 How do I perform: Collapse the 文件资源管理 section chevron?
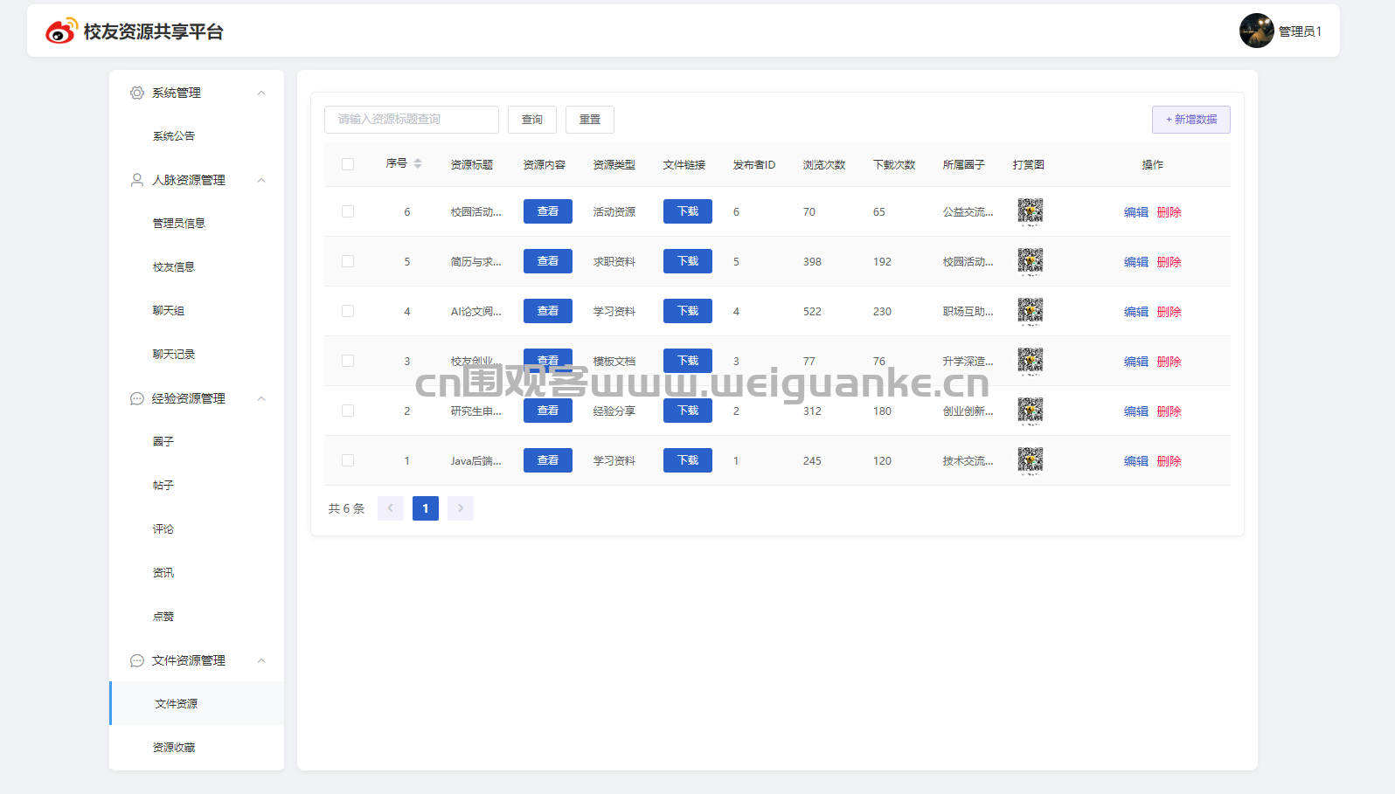[261, 660]
